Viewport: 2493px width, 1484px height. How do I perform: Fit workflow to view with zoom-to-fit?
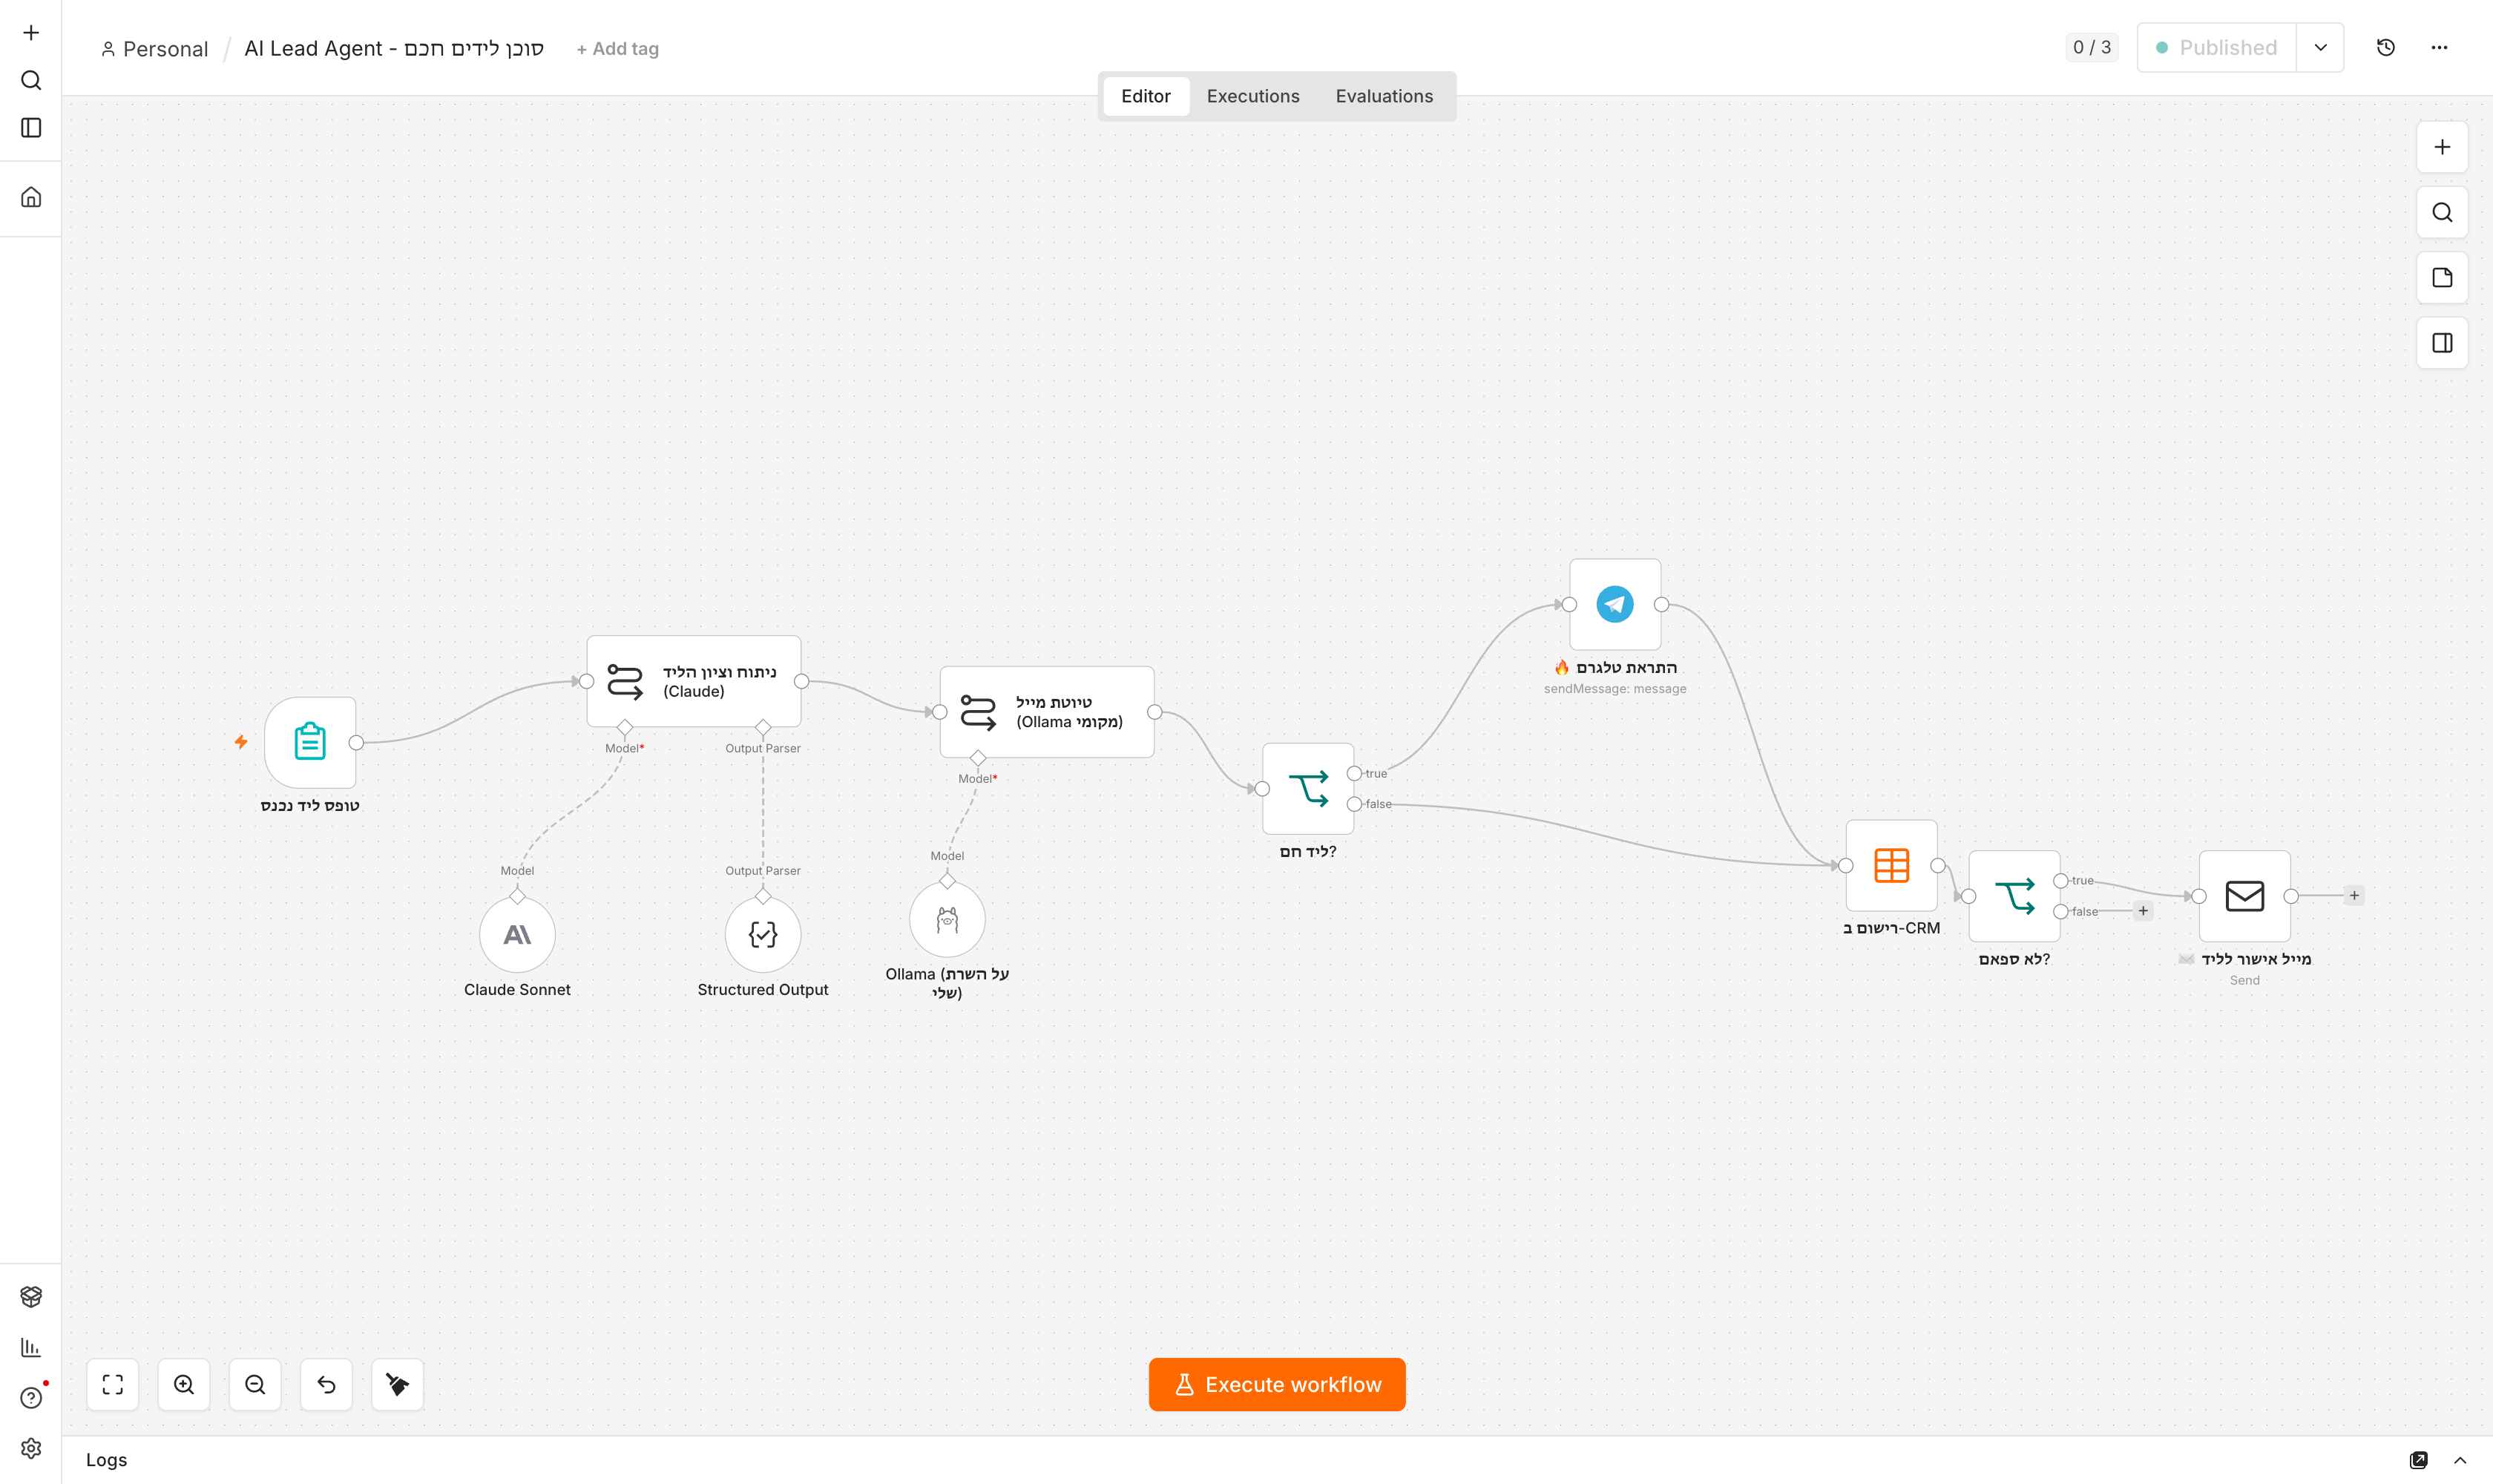[113, 1384]
